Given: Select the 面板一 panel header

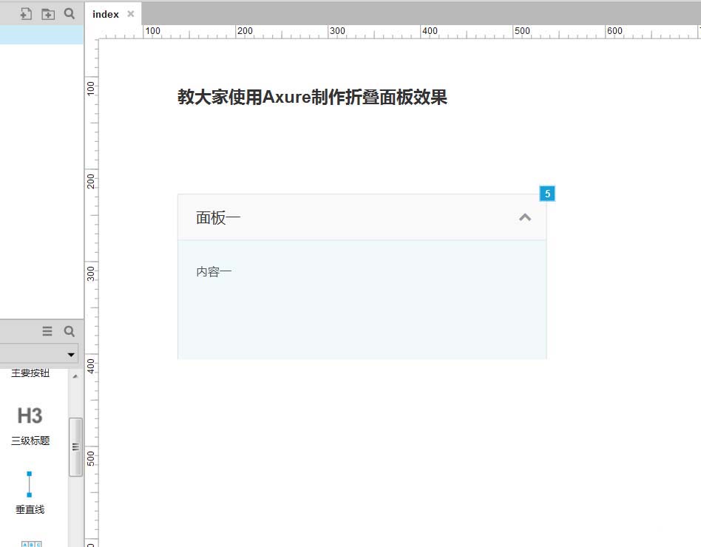Looking at the screenshot, I should pos(217,217).
